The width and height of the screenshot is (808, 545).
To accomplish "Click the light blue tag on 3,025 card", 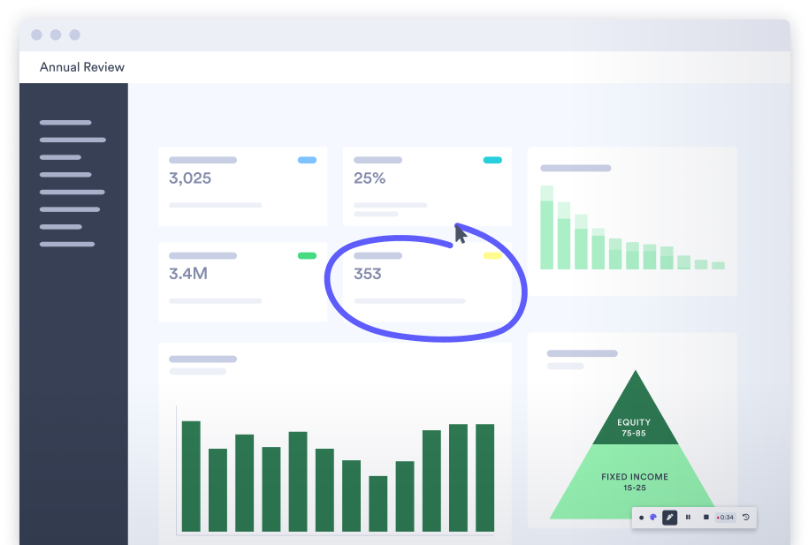I will click(x=307, y=160).
